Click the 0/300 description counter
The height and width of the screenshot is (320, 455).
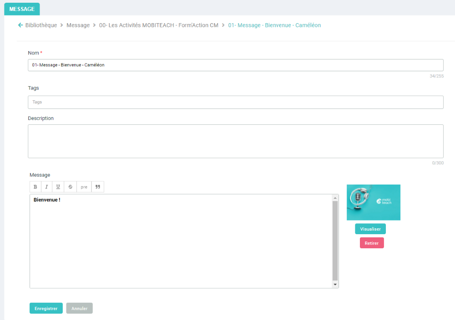pyautogui.click(x=438, y=163)
